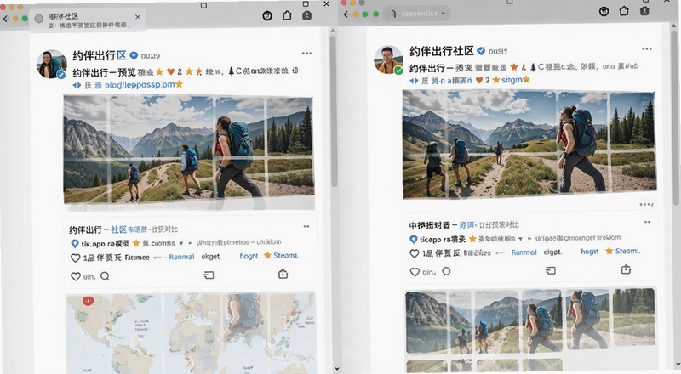Click the location pin next to ticapo

414,240
